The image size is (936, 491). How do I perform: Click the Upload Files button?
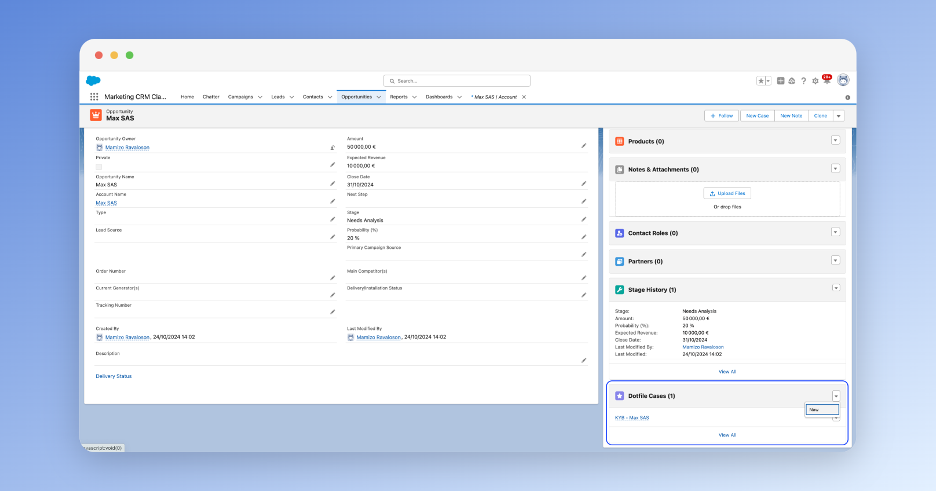tap(727, 193)
